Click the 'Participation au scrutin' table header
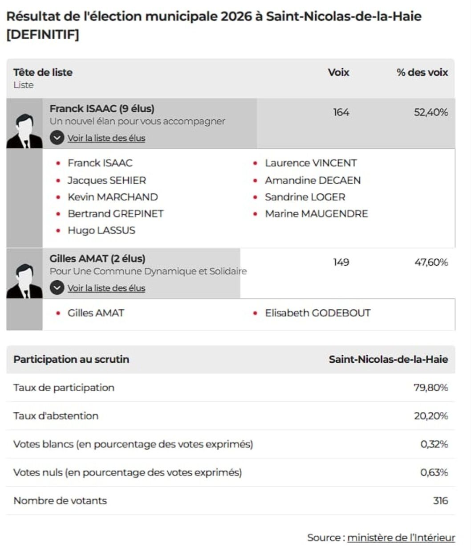The height and width of the screenshot is (553, 471). [x=71, y=359]
